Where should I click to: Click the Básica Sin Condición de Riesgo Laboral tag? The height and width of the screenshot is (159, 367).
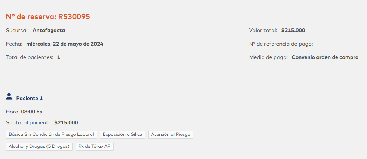(x=52, y=134)
